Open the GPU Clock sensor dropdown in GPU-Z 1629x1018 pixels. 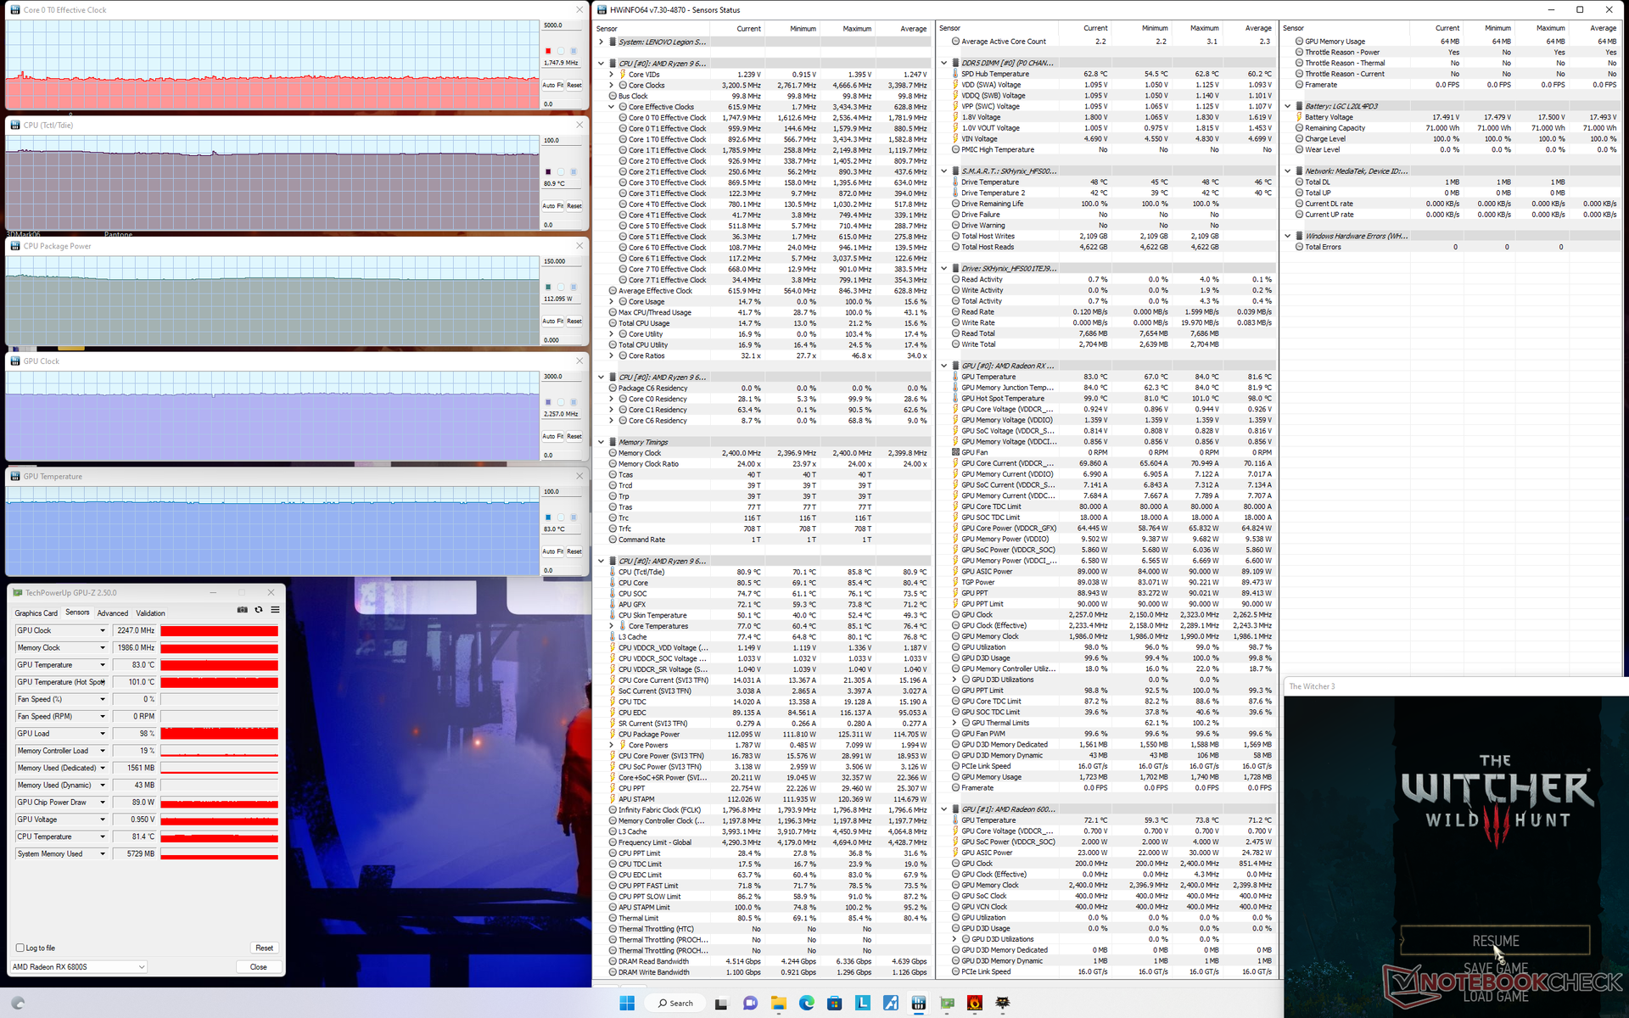point(103,630)
